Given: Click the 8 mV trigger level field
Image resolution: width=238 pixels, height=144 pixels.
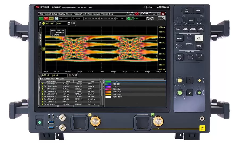Looking at the screenshot, I should pos(140,19).
